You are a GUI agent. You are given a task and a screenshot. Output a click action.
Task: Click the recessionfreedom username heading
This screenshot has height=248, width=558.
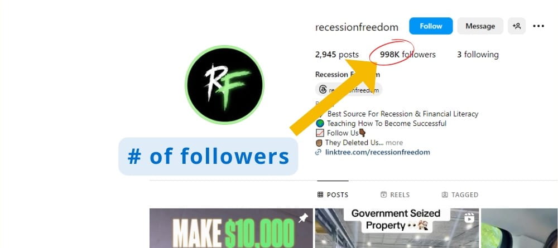357,27
